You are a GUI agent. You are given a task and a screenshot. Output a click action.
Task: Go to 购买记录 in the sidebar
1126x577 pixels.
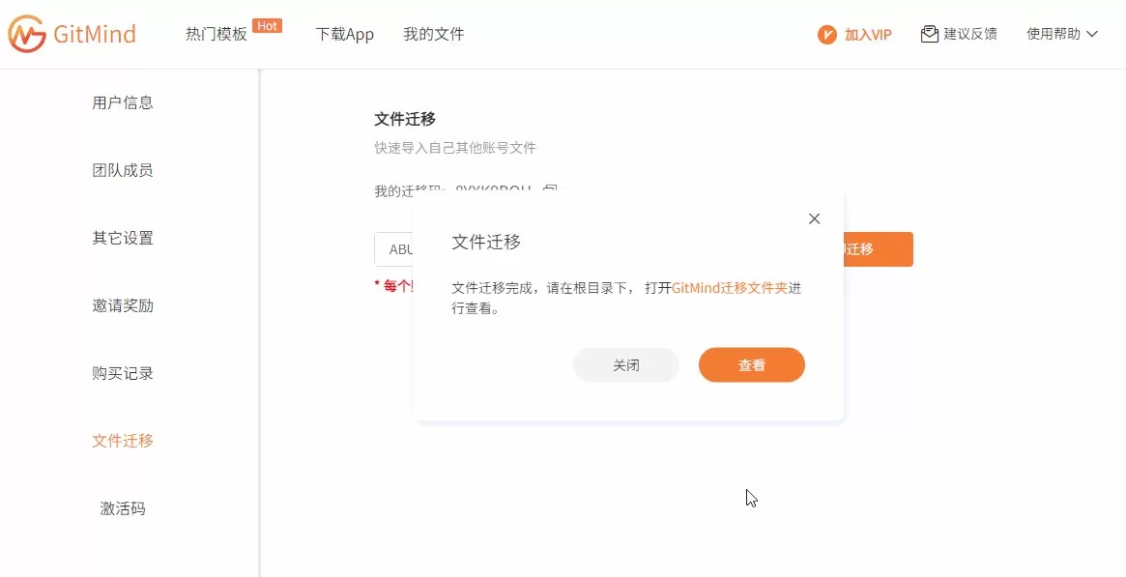coord(123,373)
